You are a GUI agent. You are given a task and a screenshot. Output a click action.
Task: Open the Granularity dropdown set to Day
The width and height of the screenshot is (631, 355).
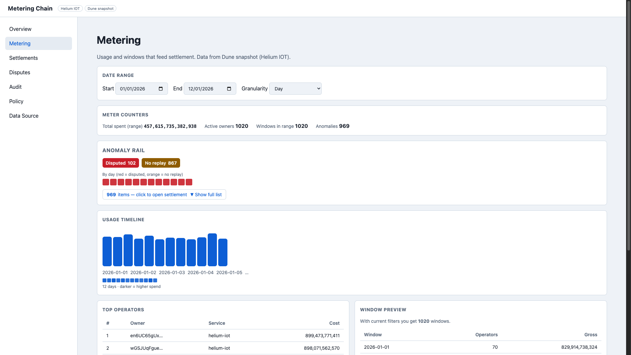295,89
